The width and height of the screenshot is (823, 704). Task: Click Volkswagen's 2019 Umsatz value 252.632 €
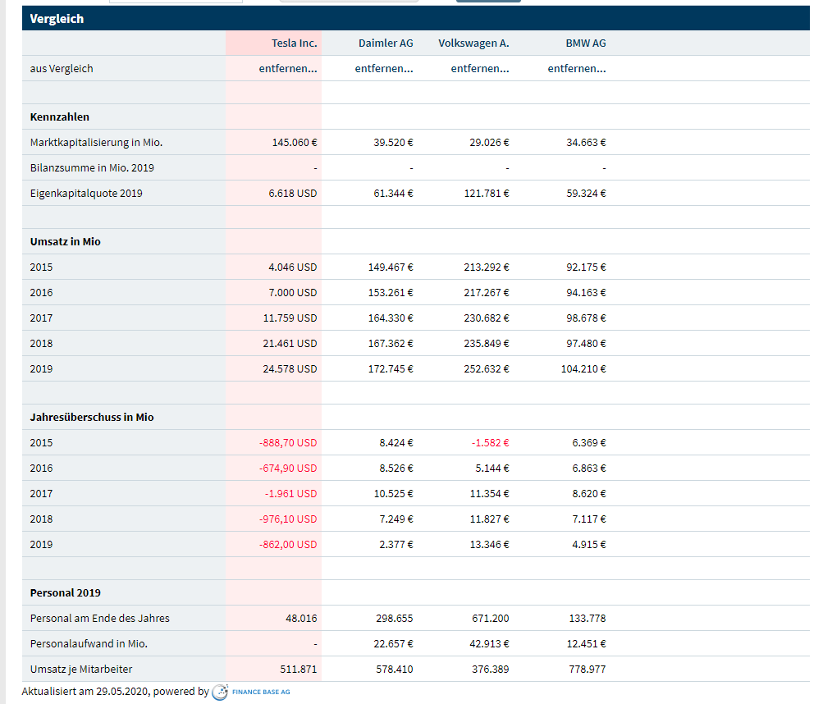click(x=487, y=369)
